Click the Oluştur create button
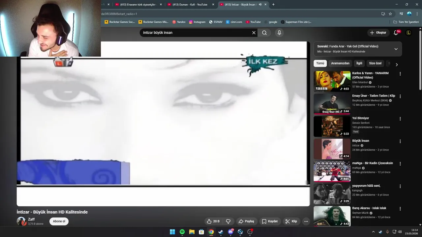The image size is (422, 237). pyautogui.click(x=378, y=33)
